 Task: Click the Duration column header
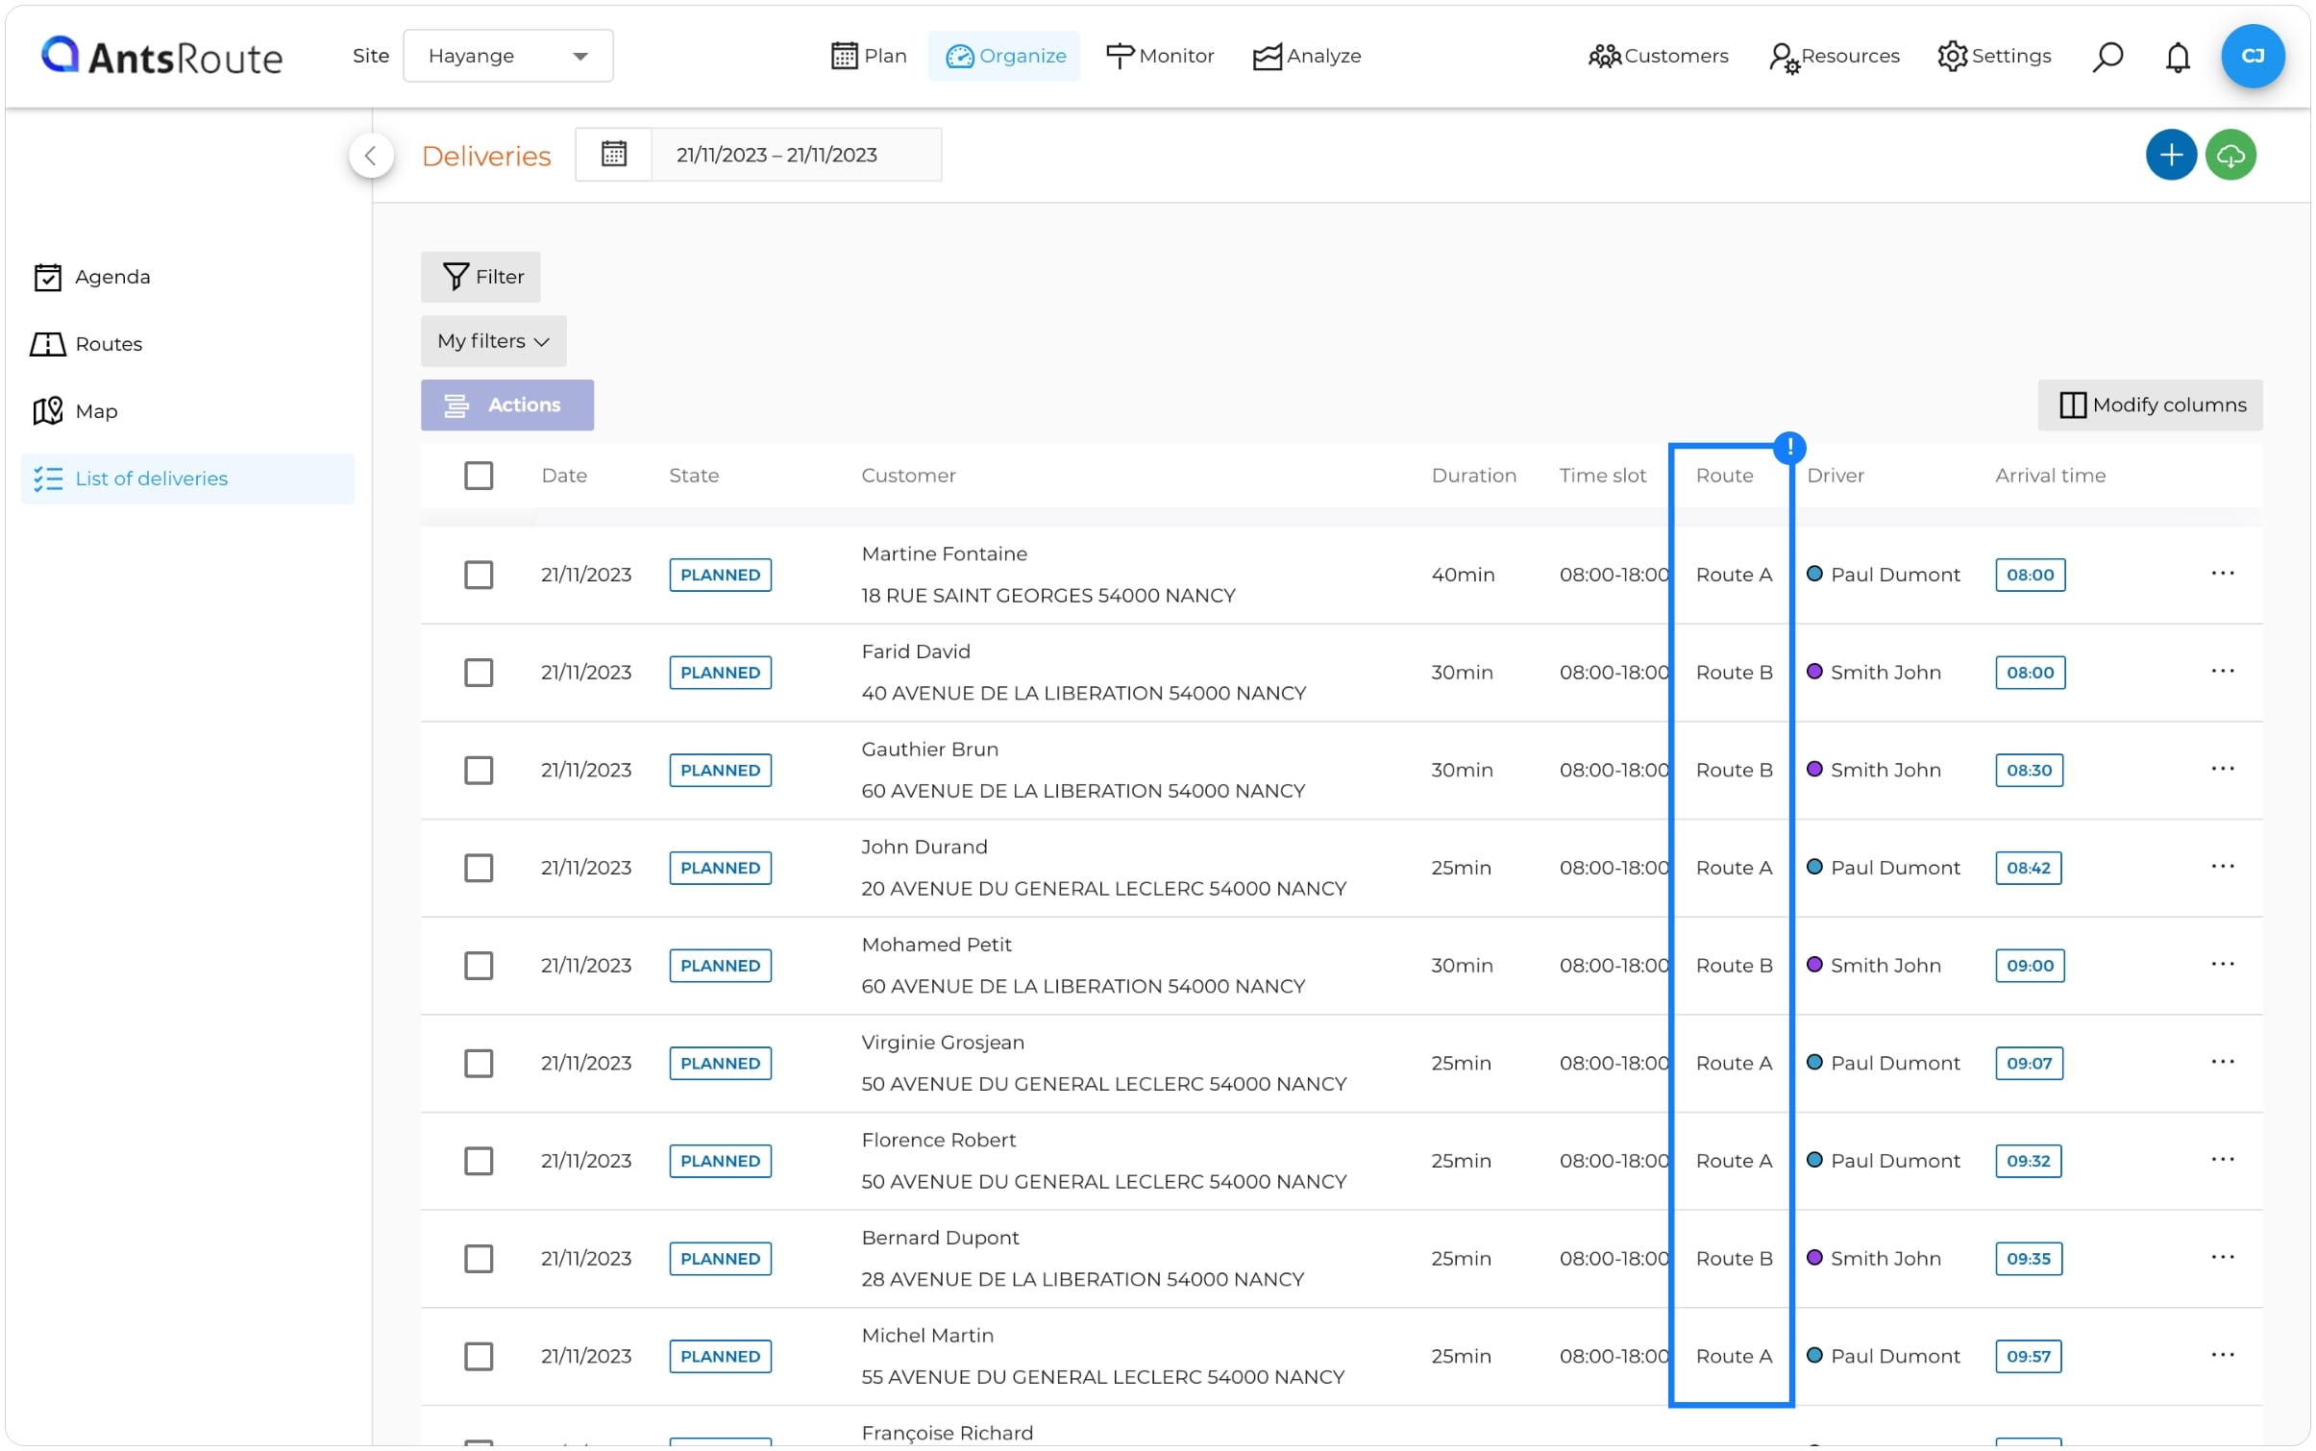(x=1473, y=475)
